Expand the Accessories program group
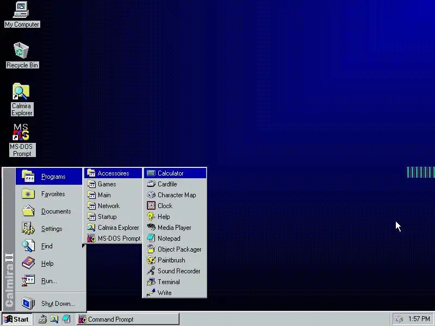This screenshot has width=435, height=326. [113, 173]
